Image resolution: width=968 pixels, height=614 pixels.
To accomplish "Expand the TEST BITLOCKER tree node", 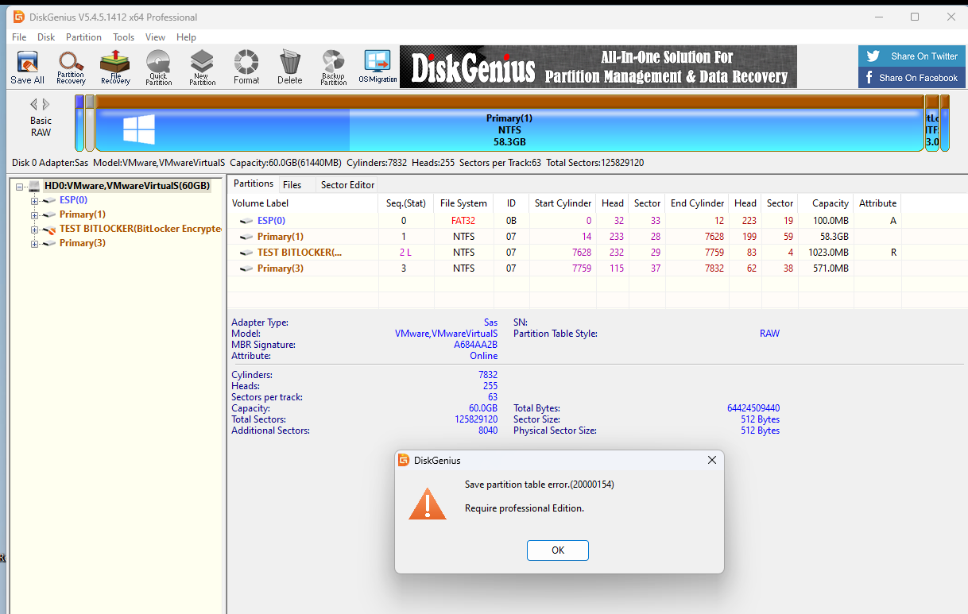I will click(x=34, y=229).
